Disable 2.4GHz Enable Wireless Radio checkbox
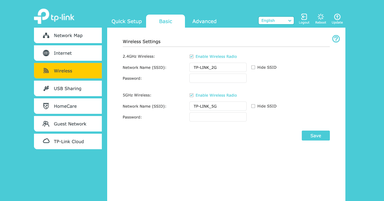The height and width of the screenshot is (201, 384). (191, 57)
